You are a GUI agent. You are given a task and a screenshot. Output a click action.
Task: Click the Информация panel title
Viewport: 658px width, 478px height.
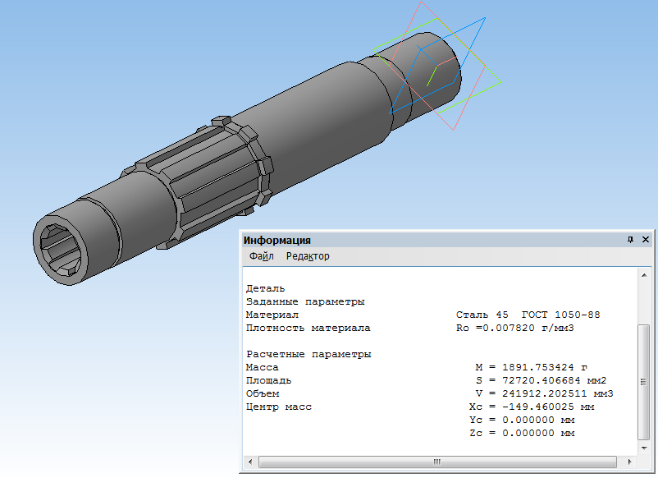click(x=277, y=241)
